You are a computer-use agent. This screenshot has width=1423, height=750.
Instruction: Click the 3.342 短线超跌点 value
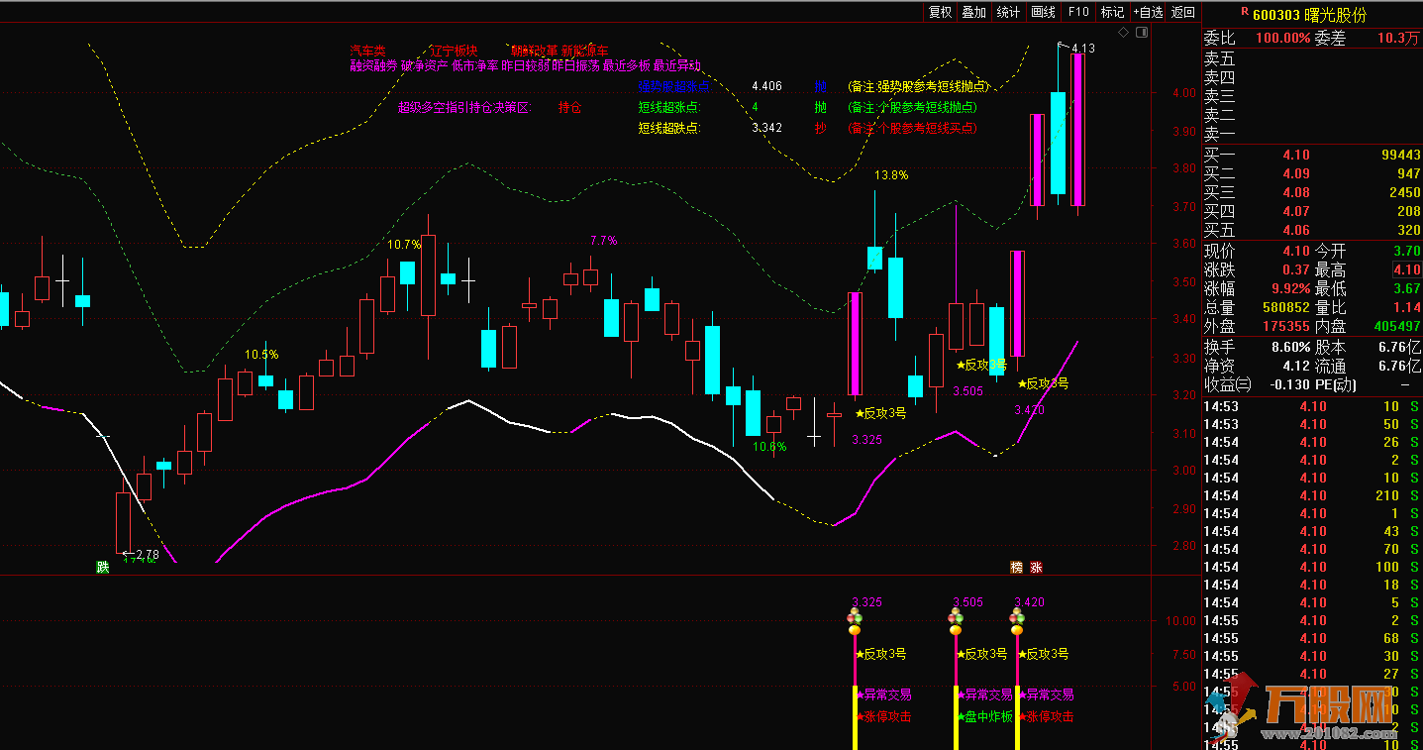click(767, 128)
